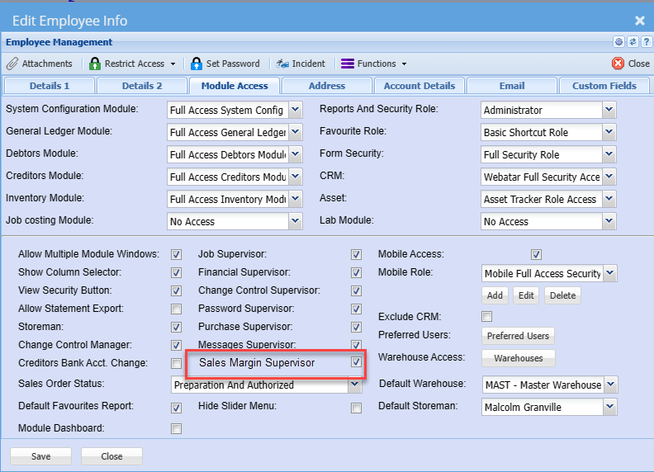
Task: Click the bottom Close button
Action: click(111, 456)
